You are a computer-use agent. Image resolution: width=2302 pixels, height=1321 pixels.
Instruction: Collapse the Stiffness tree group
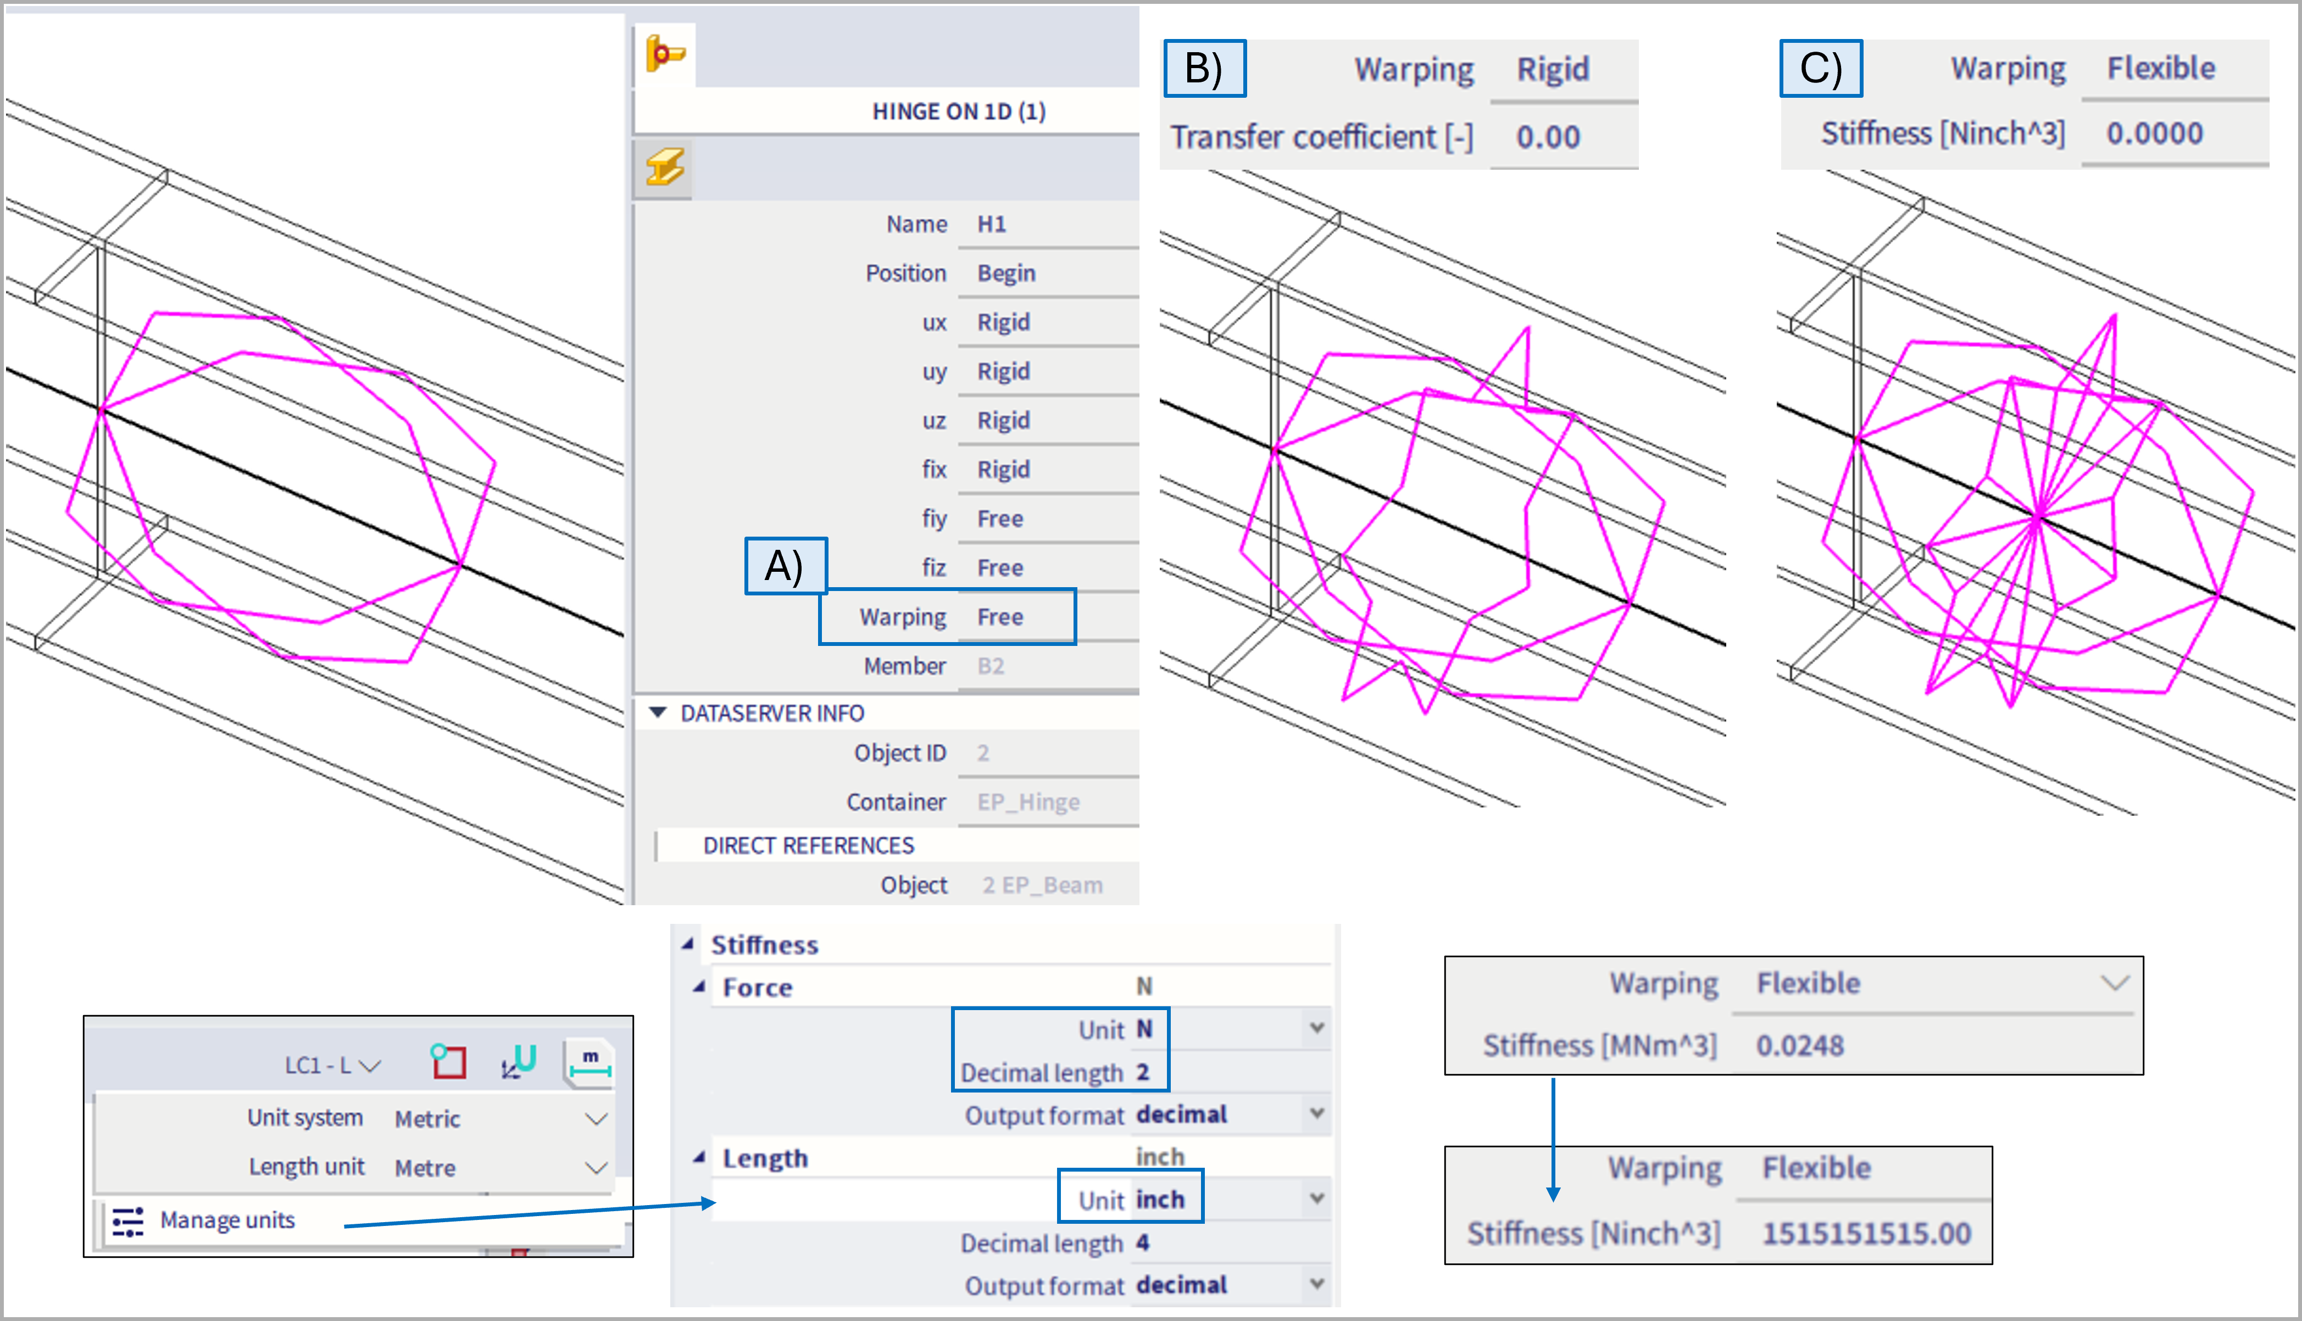click(689, 945)
